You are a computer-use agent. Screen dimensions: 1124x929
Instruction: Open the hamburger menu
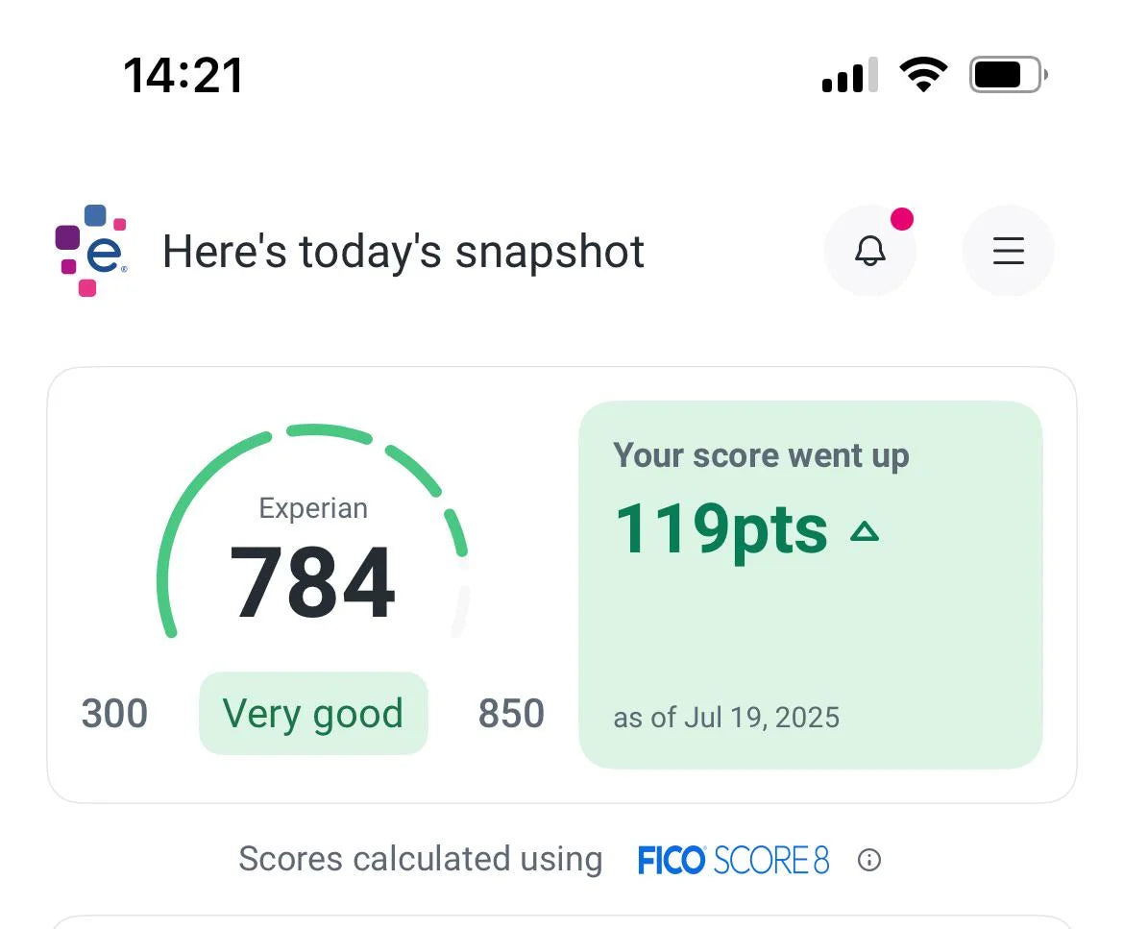tap(1008, 251)
